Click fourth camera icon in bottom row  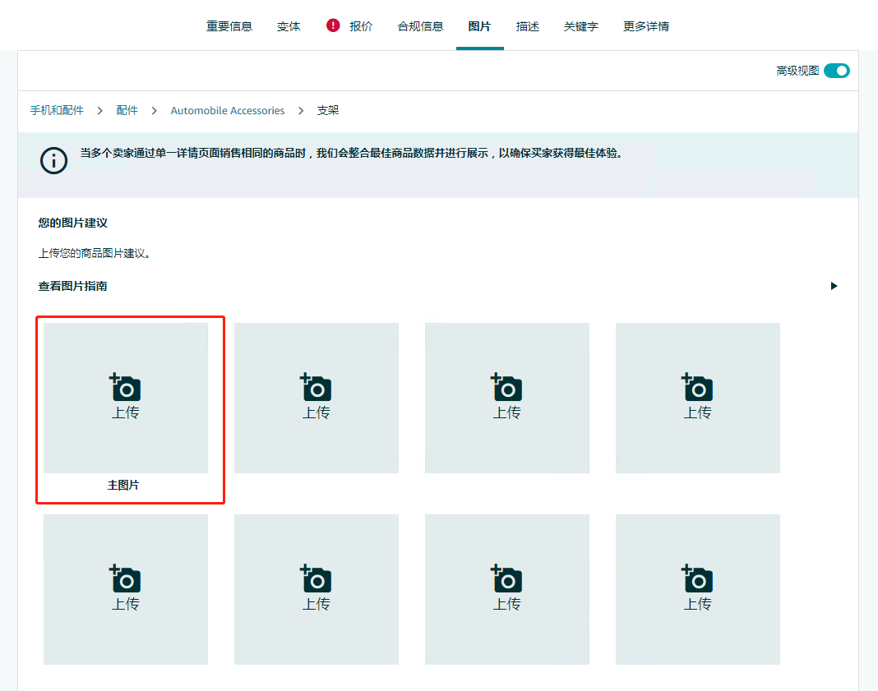pyautogui.click(x=698, y=579)
